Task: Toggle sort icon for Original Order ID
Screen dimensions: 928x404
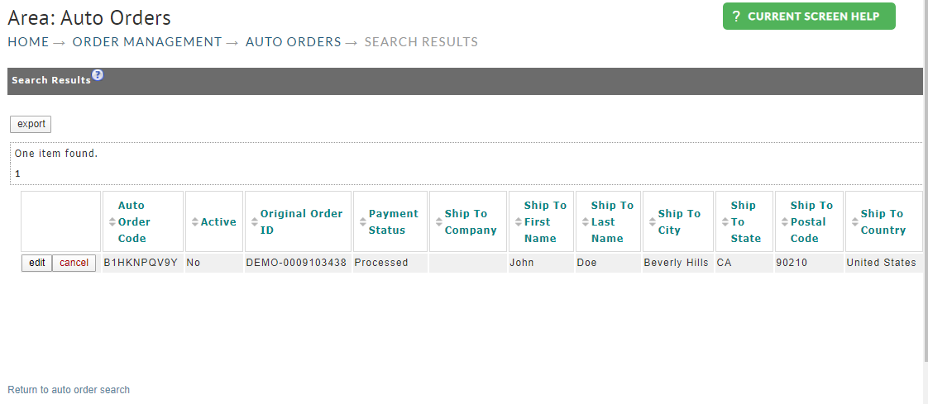Action: [255, 221]
